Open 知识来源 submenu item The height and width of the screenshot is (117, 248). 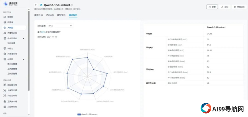click(11, 43)
